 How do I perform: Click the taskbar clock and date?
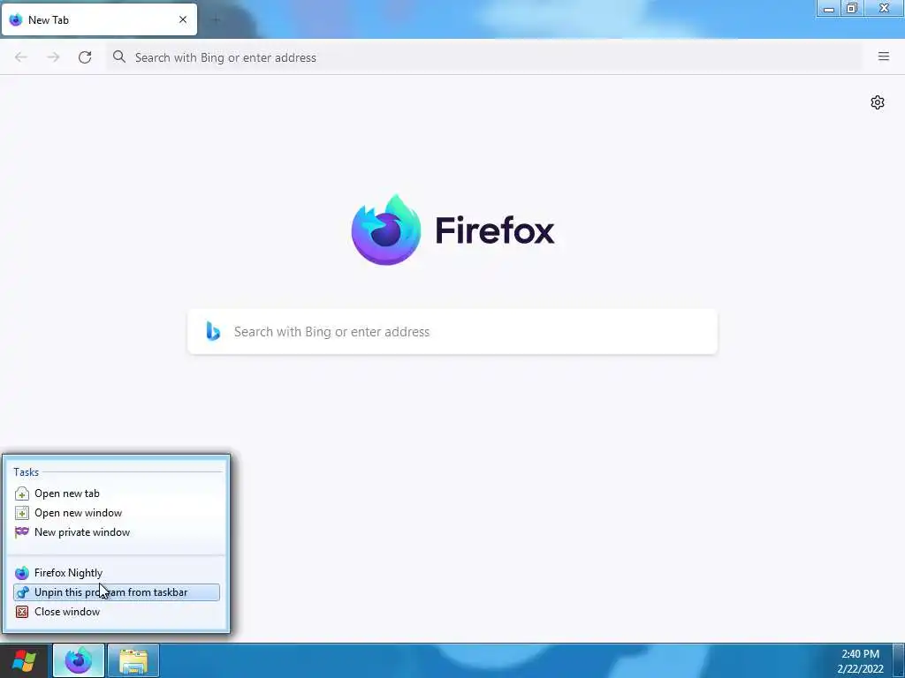click(860, 661)
